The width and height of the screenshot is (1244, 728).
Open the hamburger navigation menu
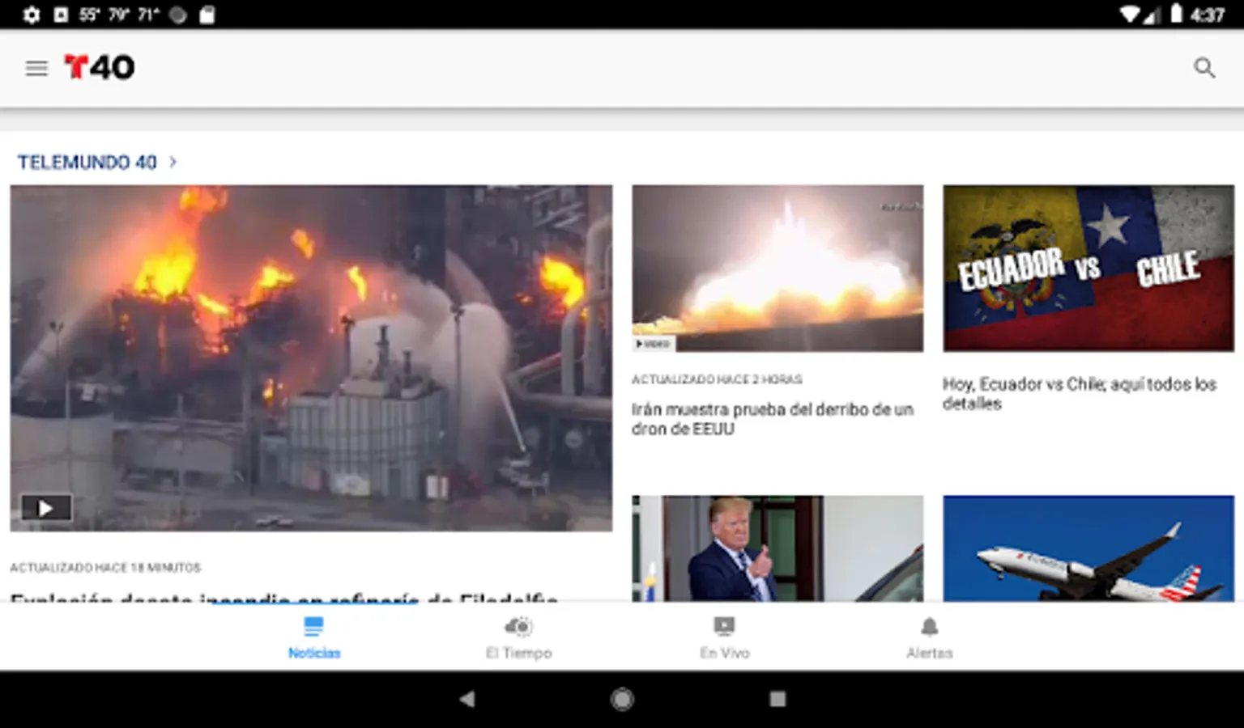coord(36,68)
